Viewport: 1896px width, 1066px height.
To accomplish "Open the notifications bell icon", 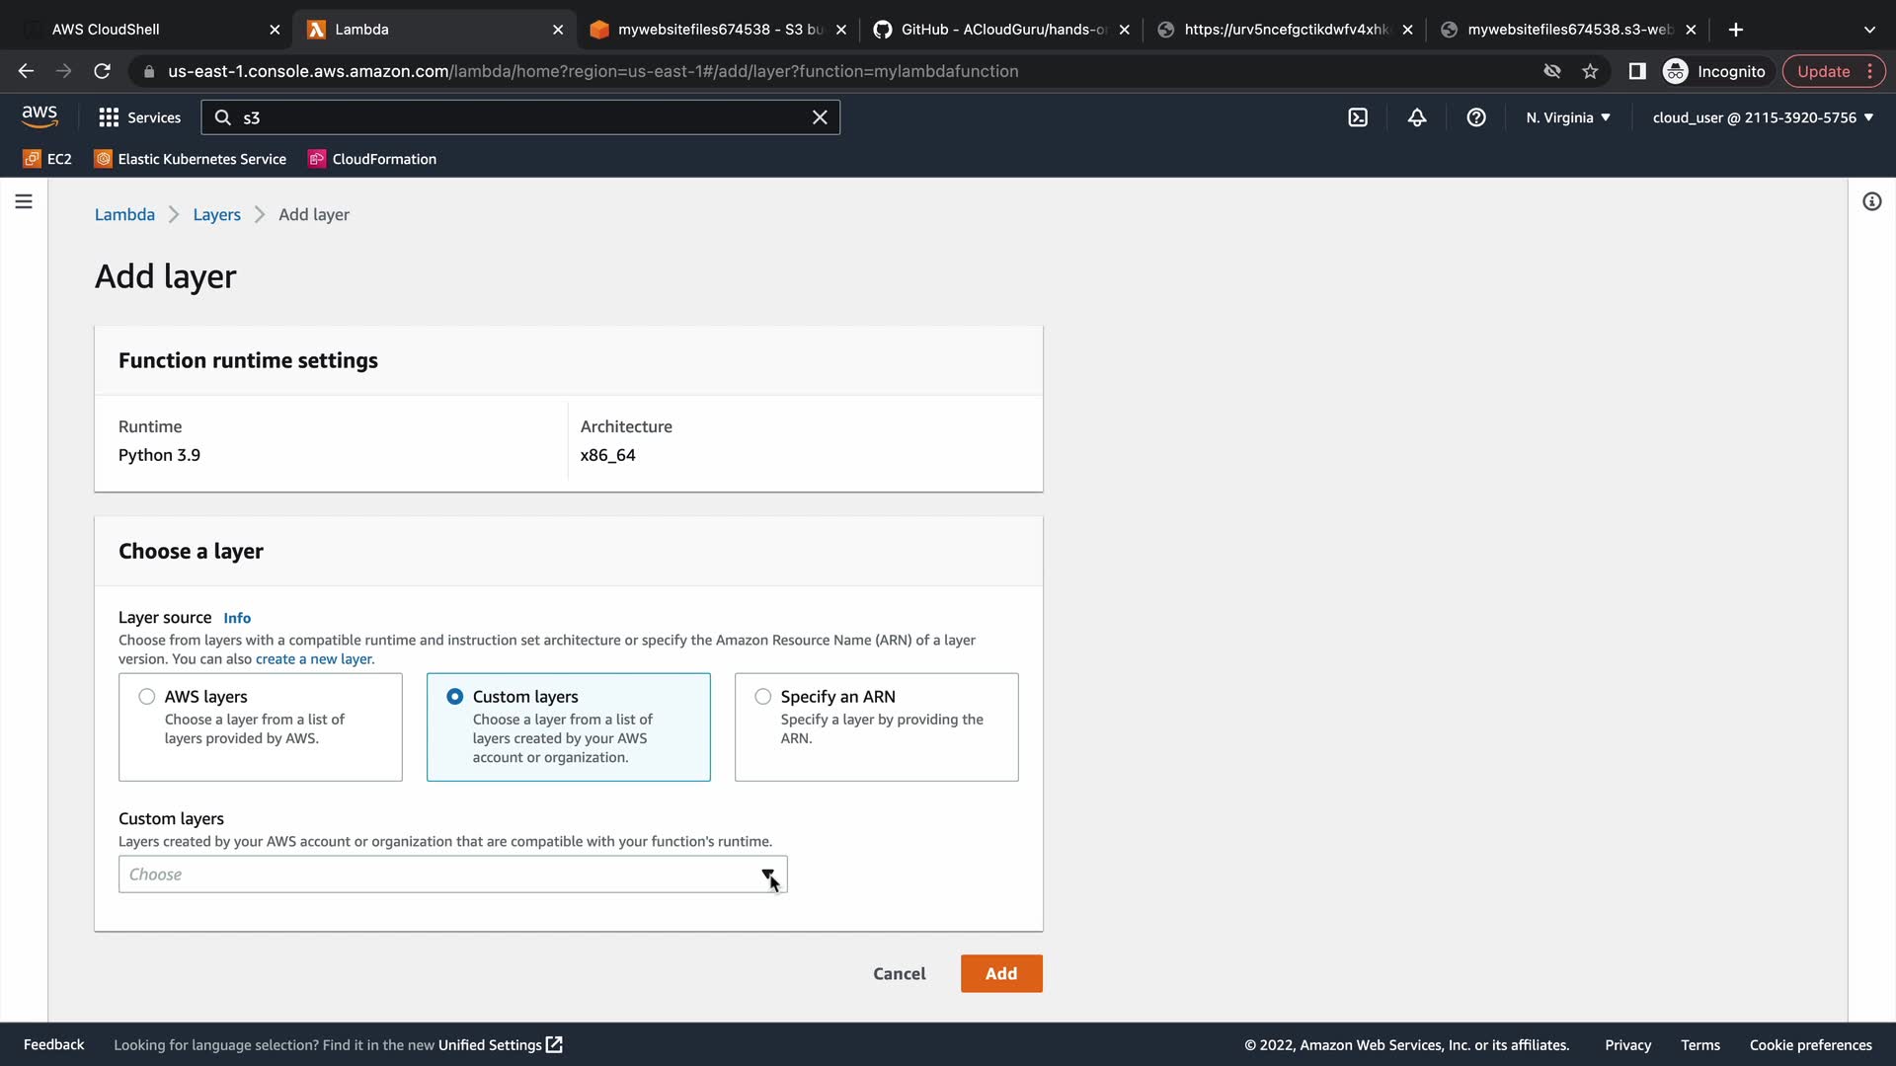I will click(x=1417, y=117).
